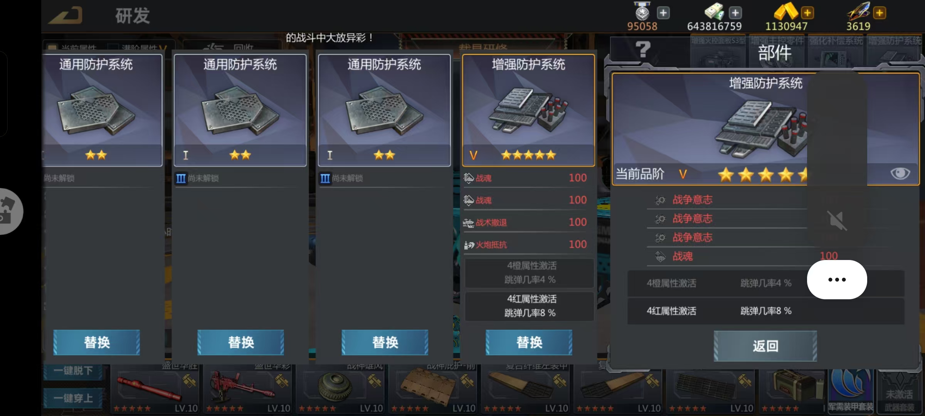Open the three-dots chat bubble
Image resolution: width=925 pixels, height=416 pixels.
tap(837, 280)
